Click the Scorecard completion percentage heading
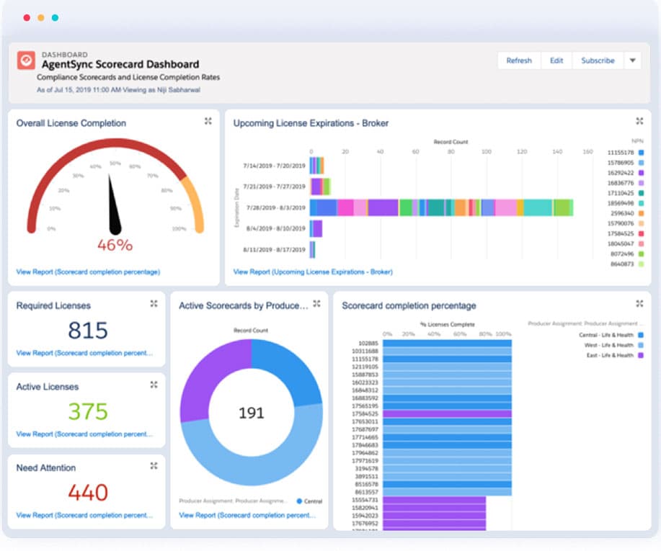This screenshot has height=551, width=661. pos(409,306)
